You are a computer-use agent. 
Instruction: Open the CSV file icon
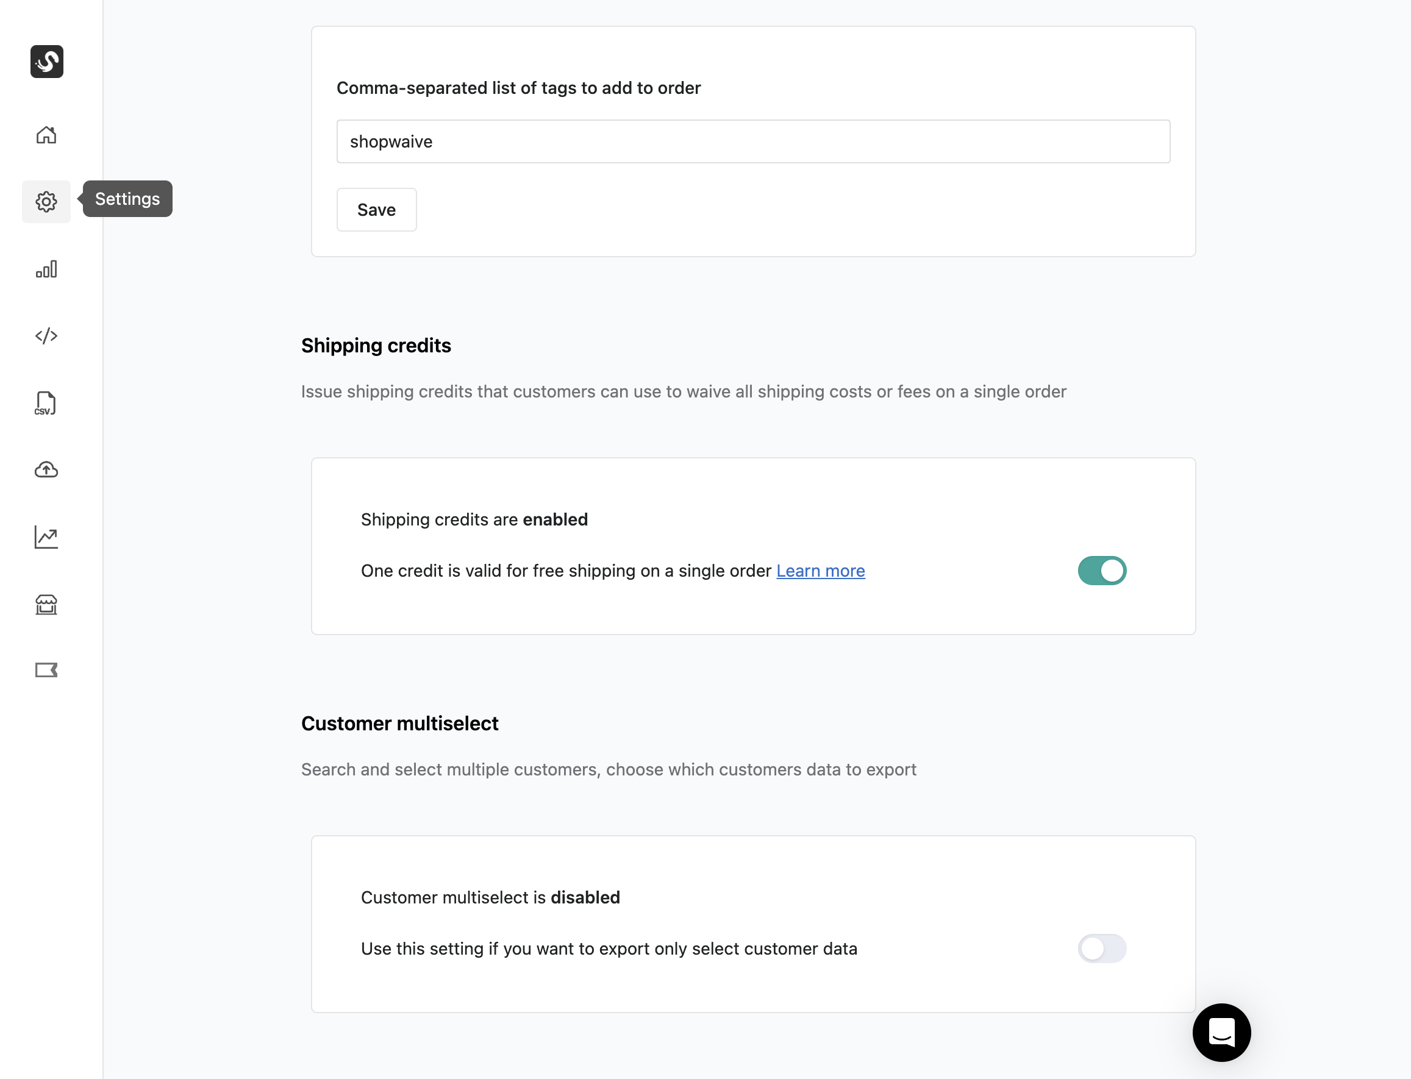tap(46, 404)
